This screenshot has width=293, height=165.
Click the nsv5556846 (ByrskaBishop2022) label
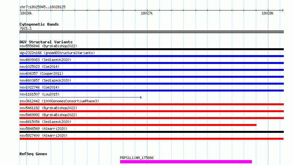coord(48,46)
